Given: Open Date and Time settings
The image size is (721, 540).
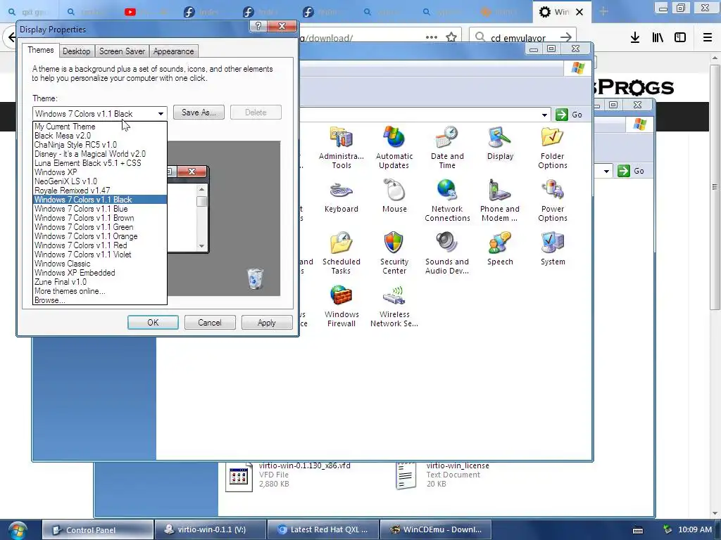Looking at the screenshot, I should (x=447, y=148).
